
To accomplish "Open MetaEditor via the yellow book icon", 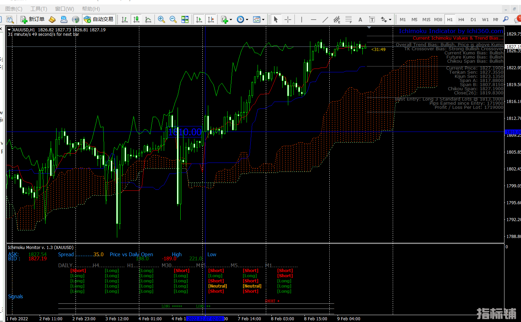I will (x=52, y=19).
